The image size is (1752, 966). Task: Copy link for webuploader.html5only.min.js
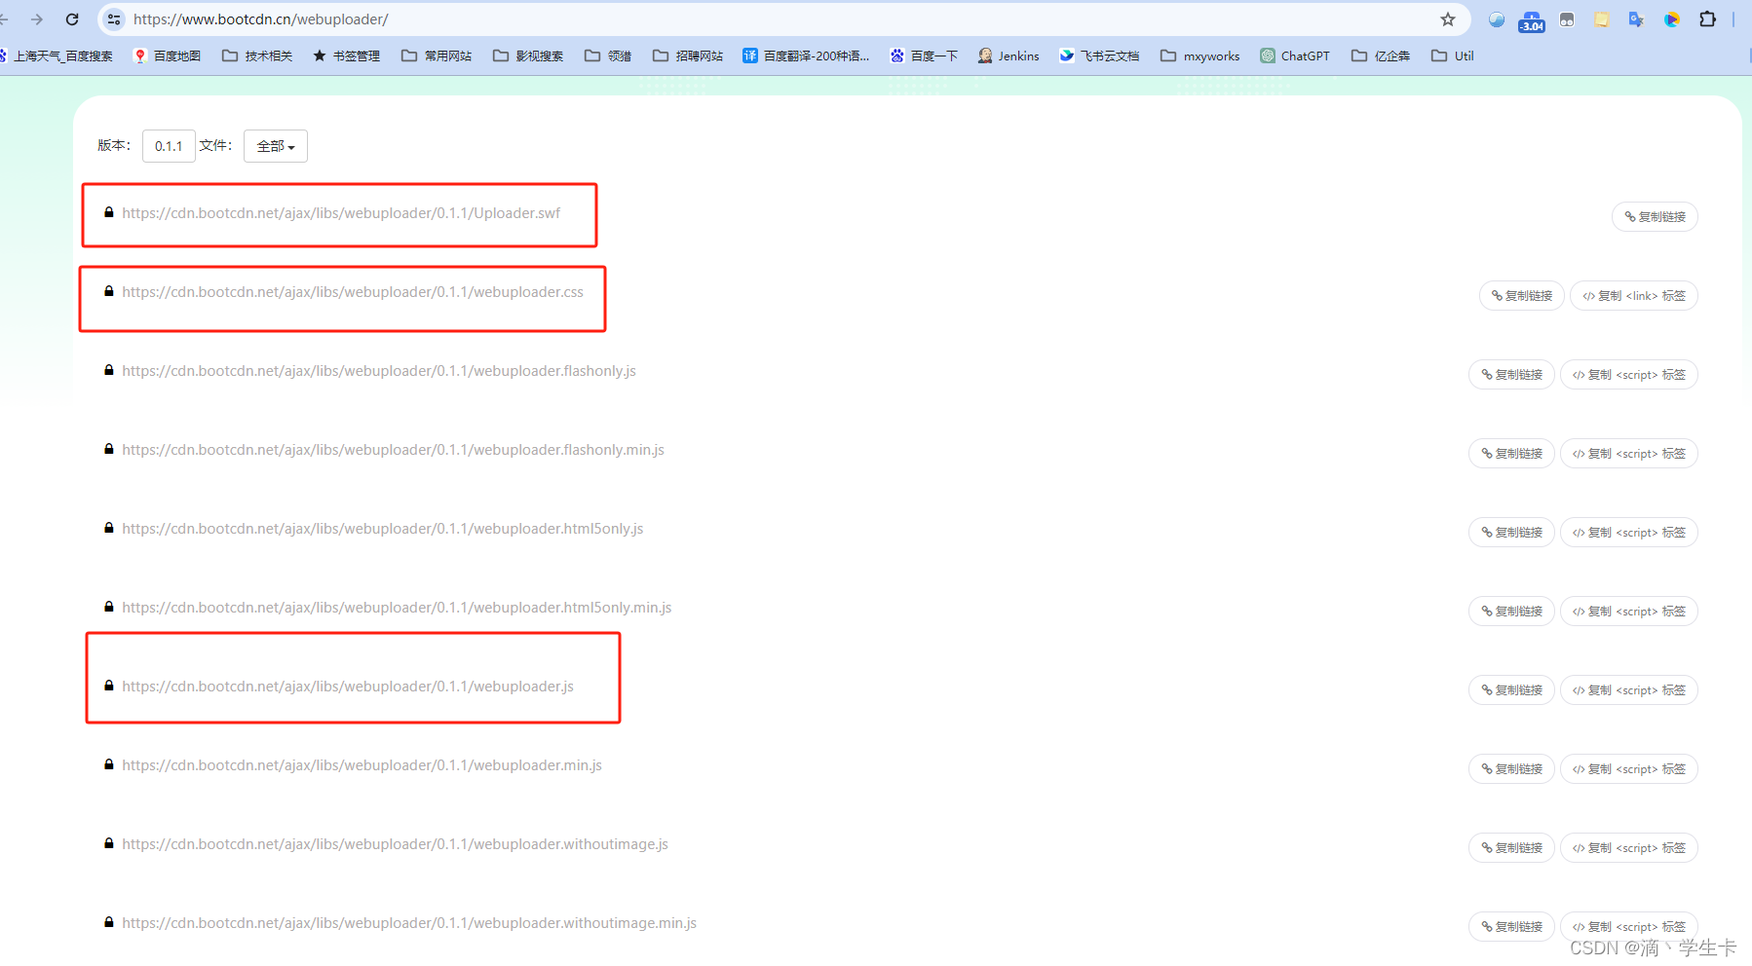click(x=1511, y=612)
